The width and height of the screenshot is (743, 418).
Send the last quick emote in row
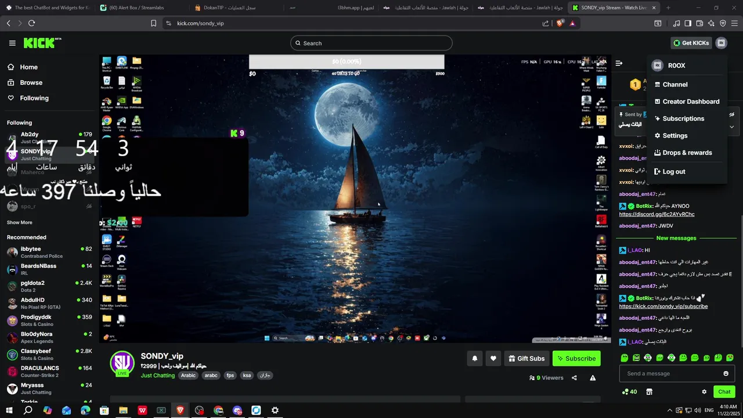click(730, 358)
